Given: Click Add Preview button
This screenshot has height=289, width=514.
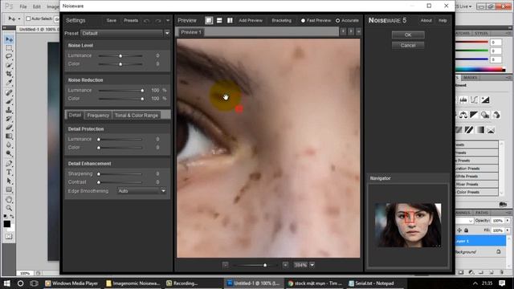Looking at the screenshot, I should 251,20.
